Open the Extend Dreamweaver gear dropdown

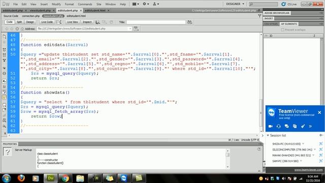click(146, 4)
